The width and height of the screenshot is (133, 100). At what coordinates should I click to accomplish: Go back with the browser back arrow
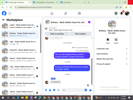3,7
